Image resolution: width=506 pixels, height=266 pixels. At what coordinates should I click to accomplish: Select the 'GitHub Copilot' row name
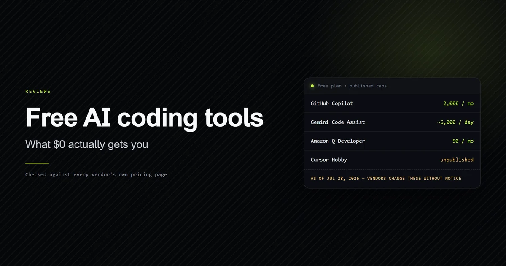click(332, 103)
